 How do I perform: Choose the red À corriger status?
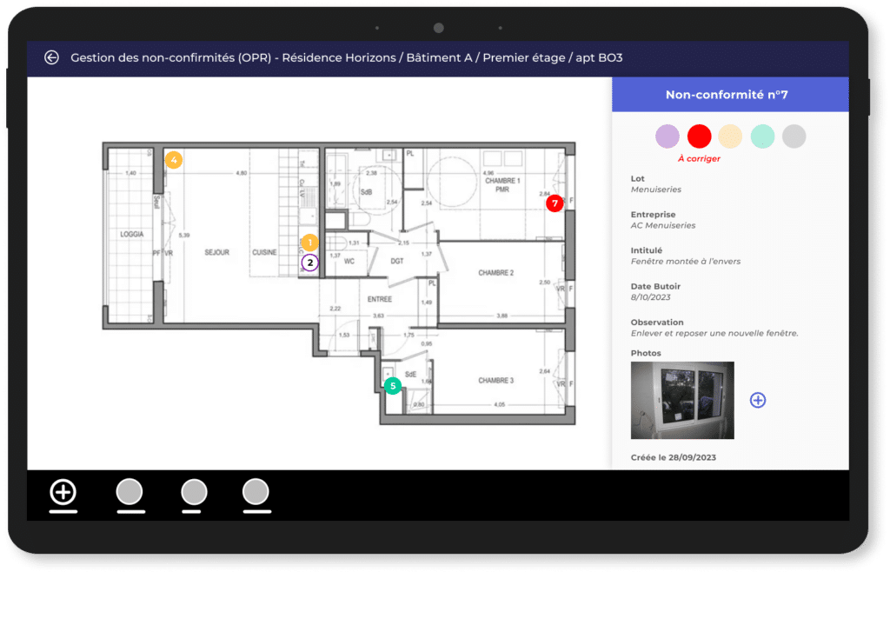point(700,136)
